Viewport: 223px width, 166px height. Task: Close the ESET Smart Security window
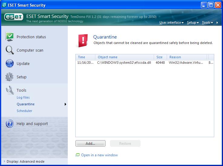[x=218, y=5]
